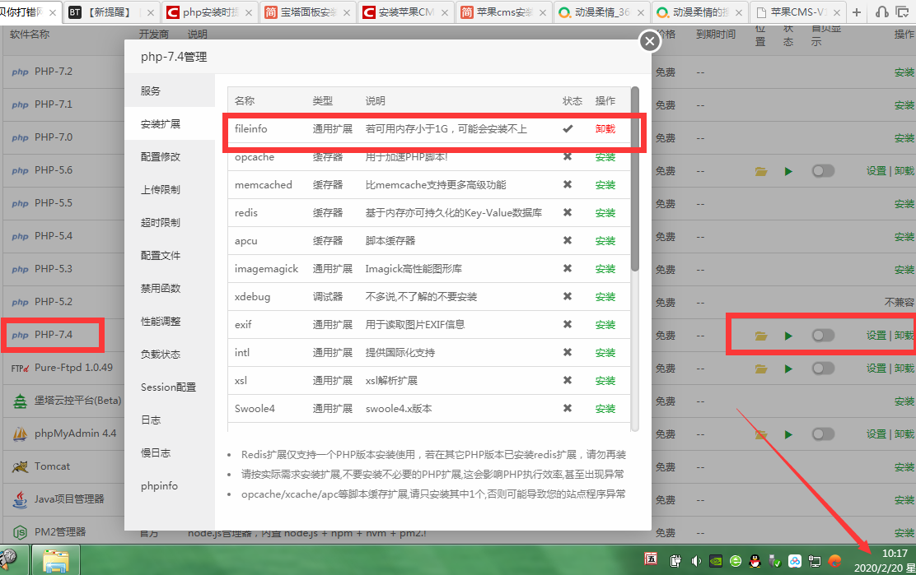Click 安装 for the redis extension

click(x=605, y=213)
